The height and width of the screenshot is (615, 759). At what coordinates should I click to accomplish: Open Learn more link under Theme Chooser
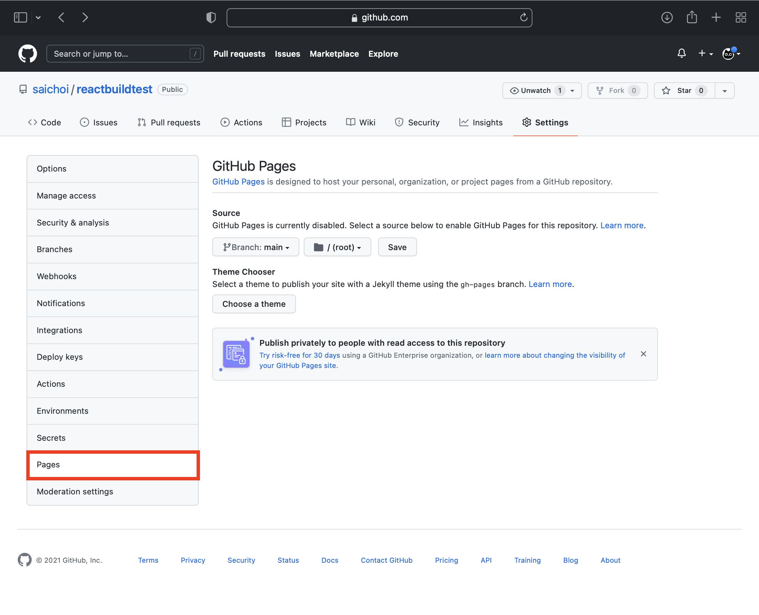[550, 284]
